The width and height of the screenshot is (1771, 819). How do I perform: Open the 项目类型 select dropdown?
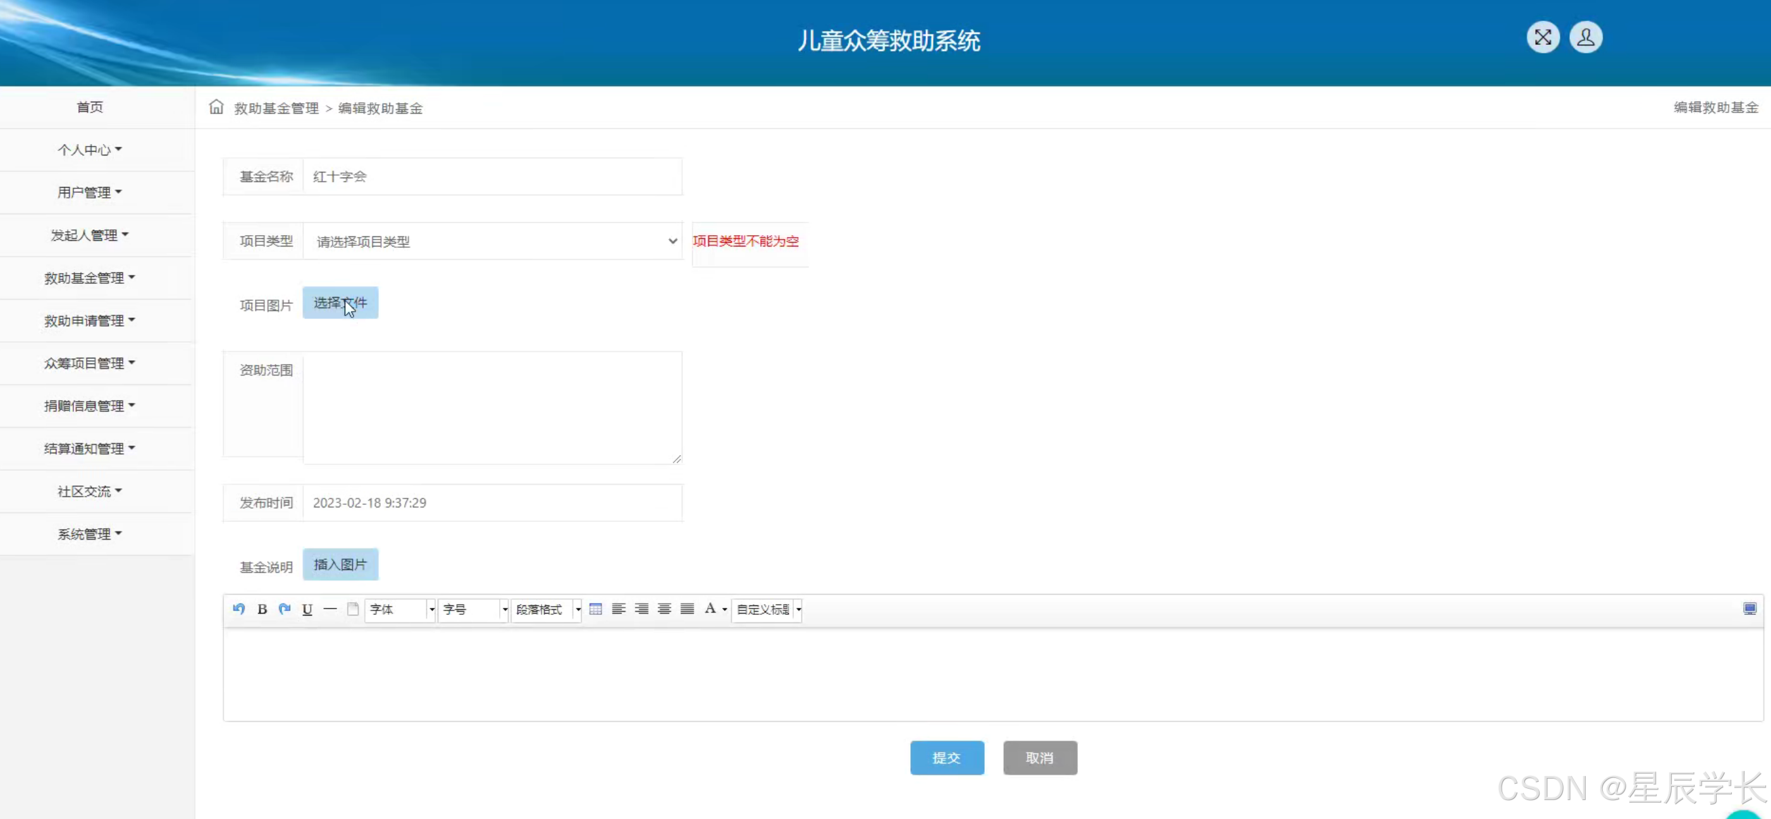point(492,241)
